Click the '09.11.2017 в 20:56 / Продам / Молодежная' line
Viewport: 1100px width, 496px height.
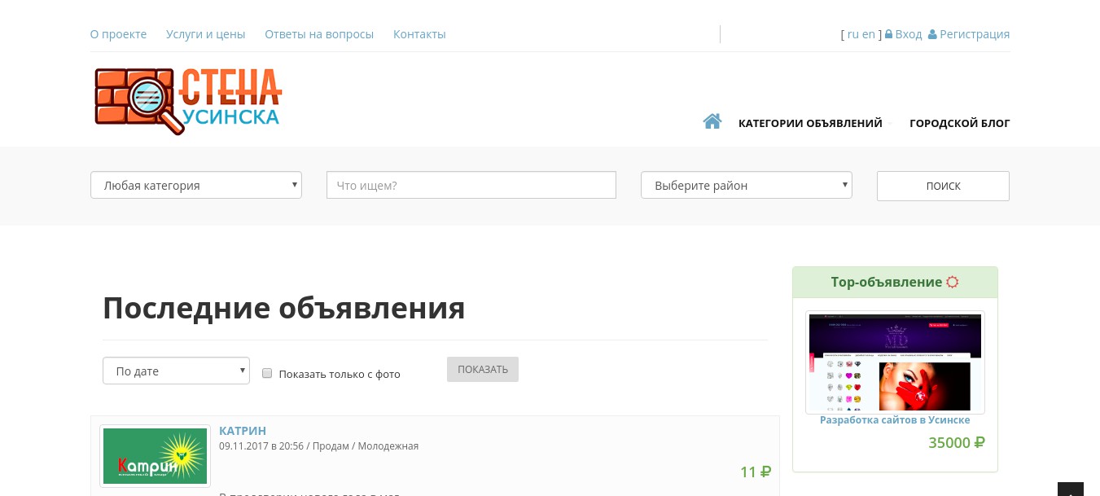[318, 446]
